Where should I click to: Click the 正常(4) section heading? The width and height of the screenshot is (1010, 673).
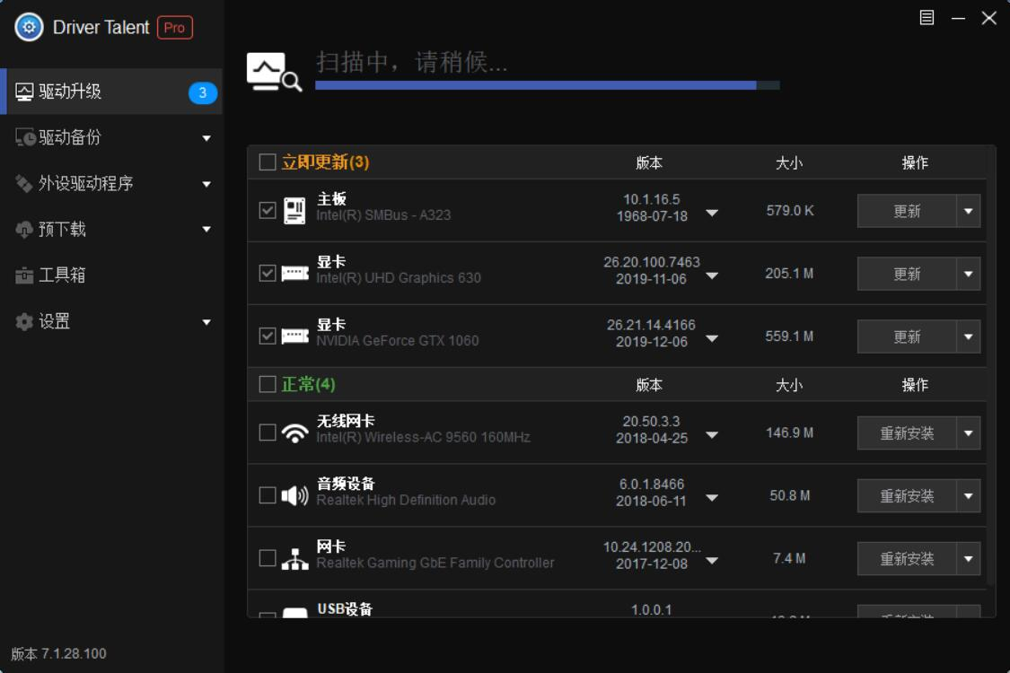308,384
